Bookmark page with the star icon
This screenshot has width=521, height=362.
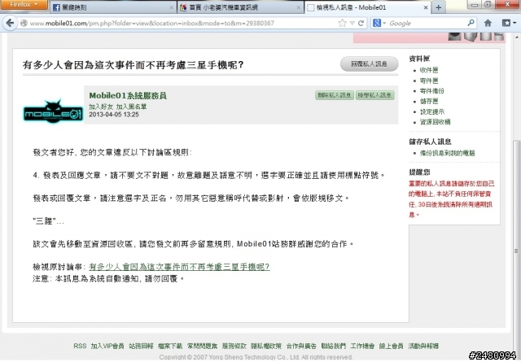(342, 23)
